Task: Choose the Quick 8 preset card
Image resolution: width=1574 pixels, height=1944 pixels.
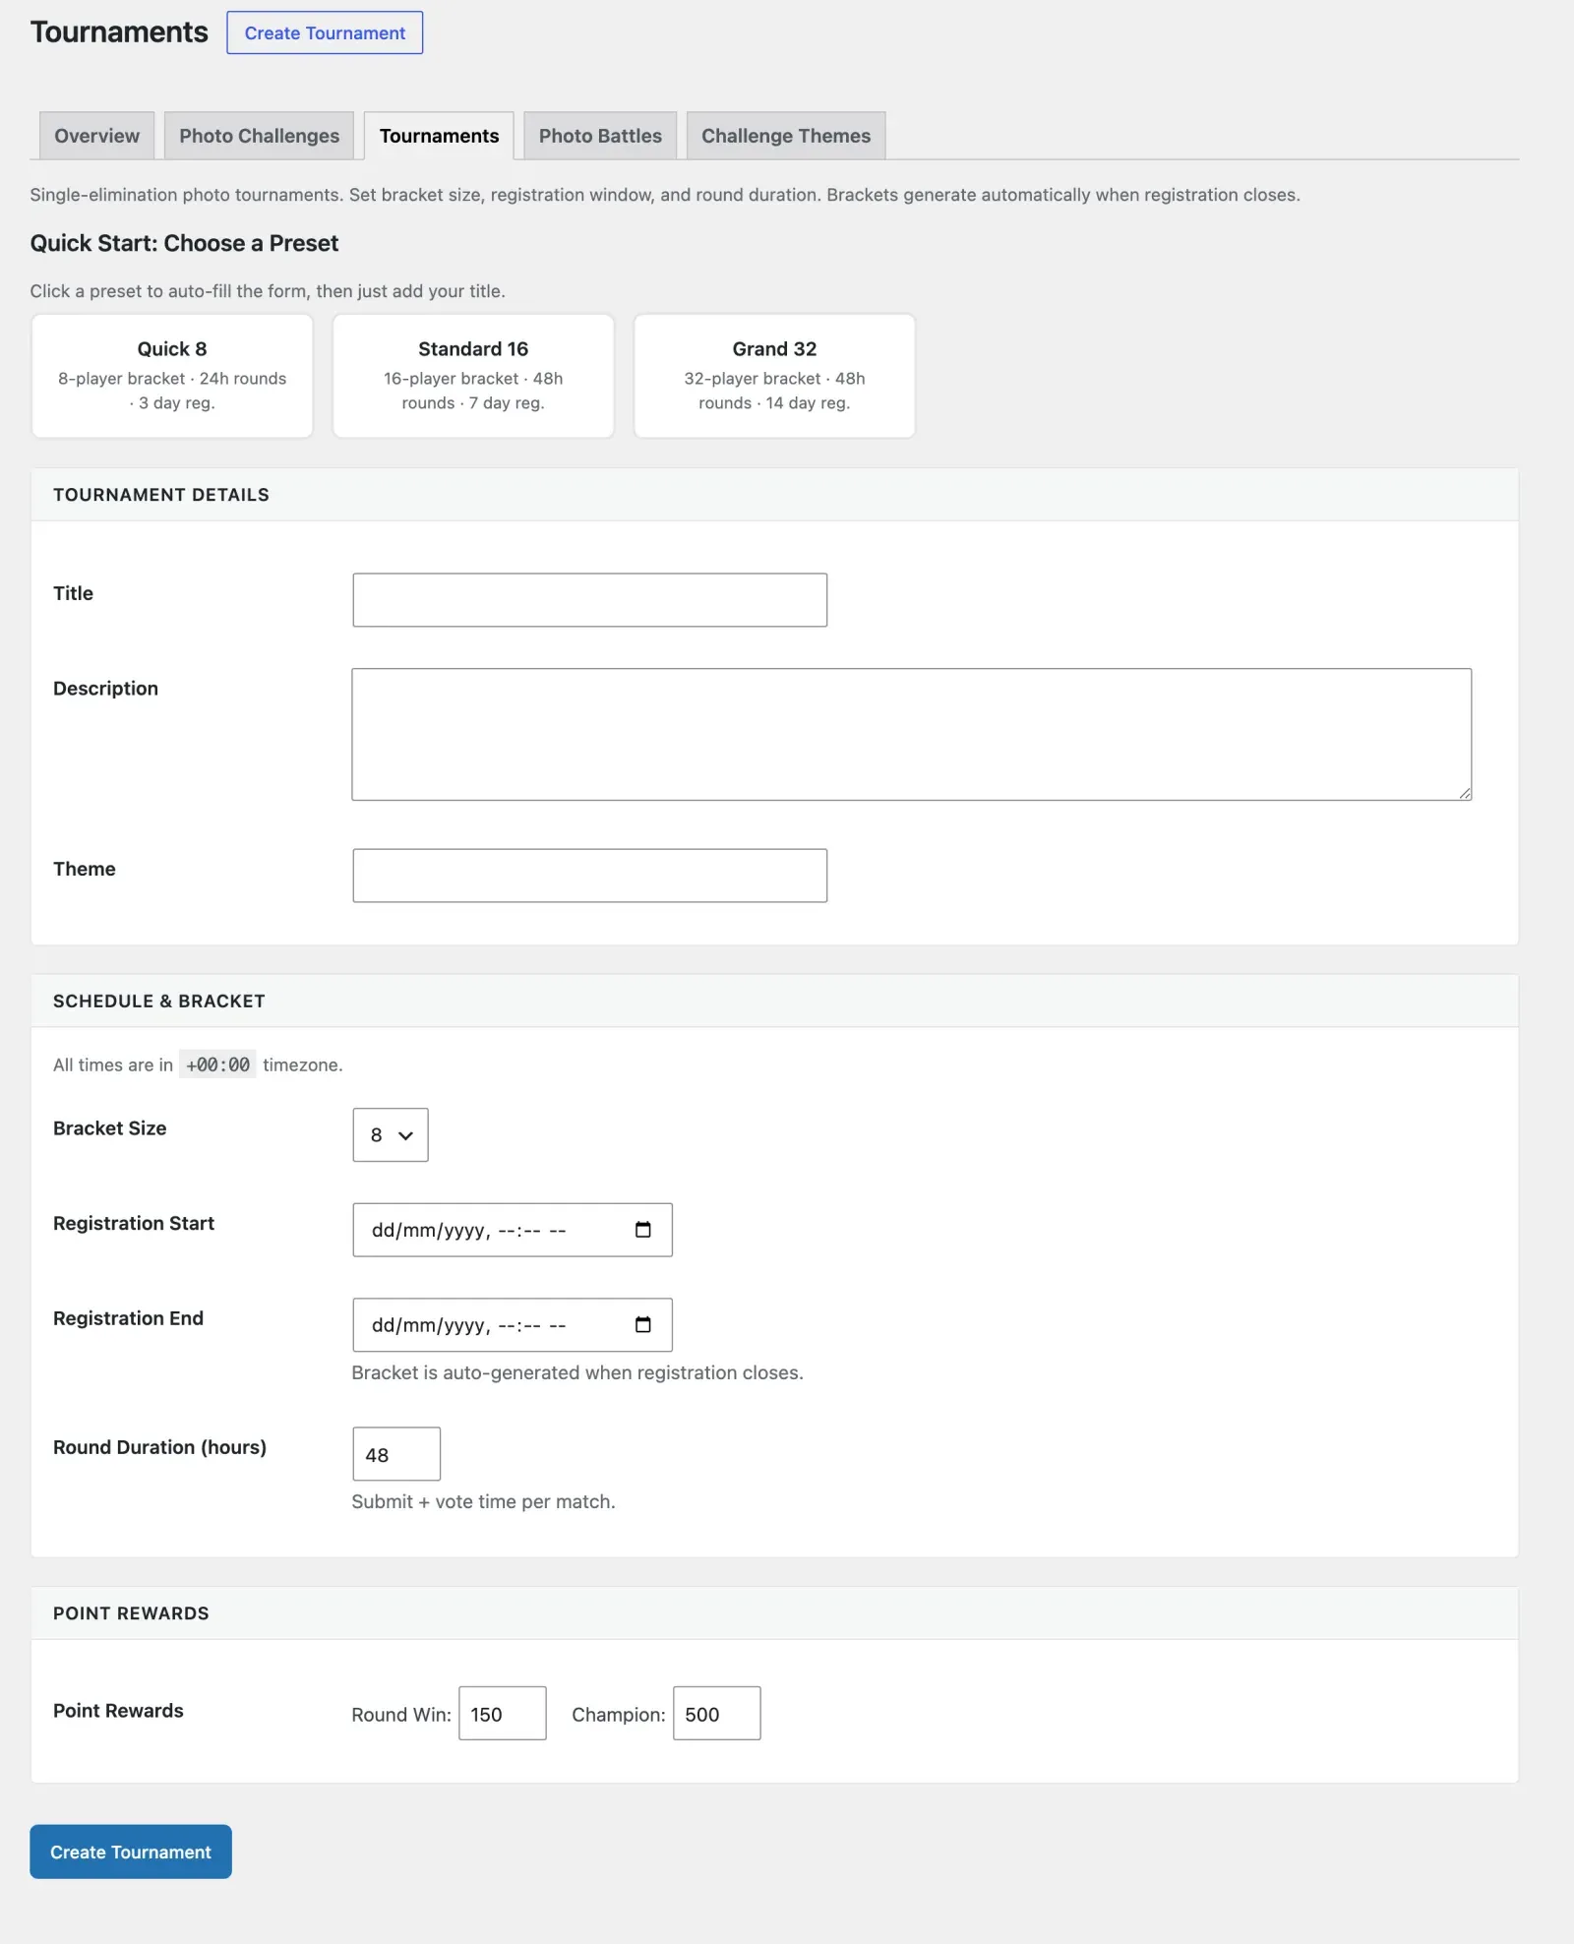Action: (x=172, y=376)
